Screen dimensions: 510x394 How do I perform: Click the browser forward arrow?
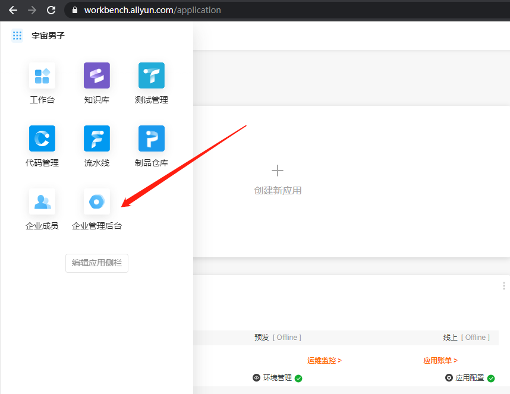tap(32, 10)
